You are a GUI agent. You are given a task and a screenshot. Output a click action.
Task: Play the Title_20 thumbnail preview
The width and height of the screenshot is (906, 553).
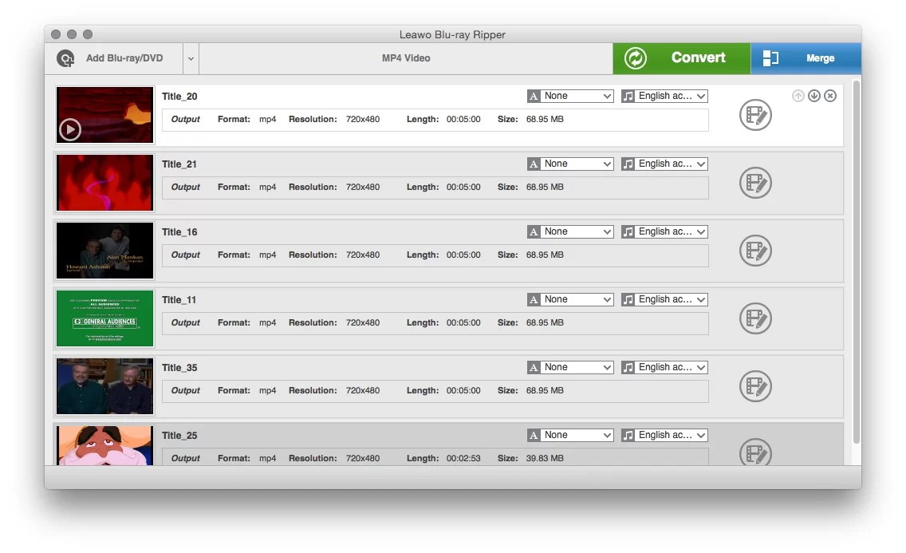[x=69, y=128]
